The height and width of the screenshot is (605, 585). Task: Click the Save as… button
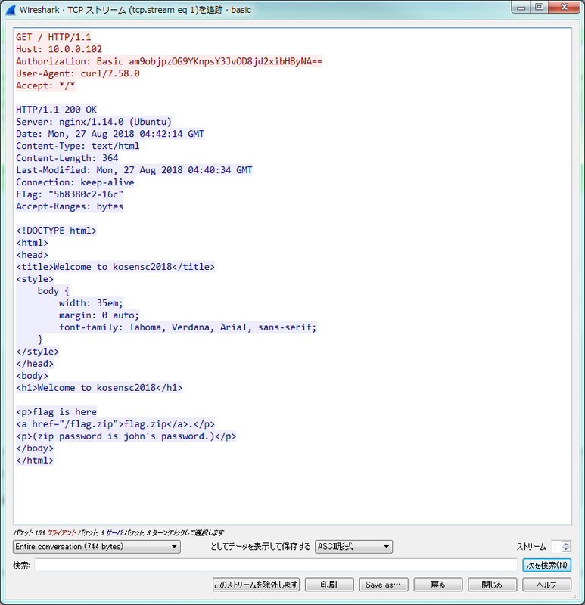(384, 585)
